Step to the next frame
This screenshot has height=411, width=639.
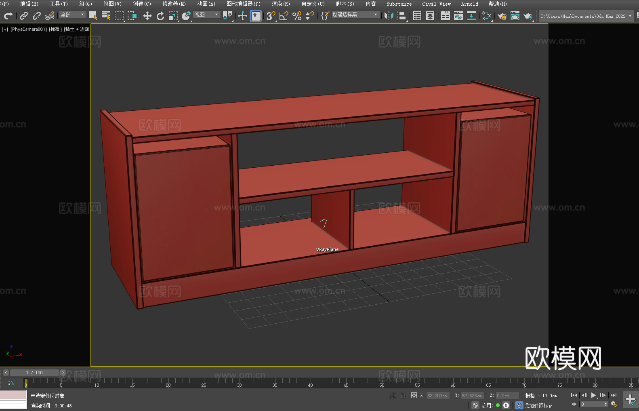click(603, 395)
